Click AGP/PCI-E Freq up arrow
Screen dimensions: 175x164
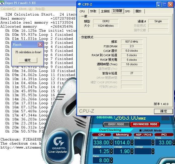tap(153, 141)
